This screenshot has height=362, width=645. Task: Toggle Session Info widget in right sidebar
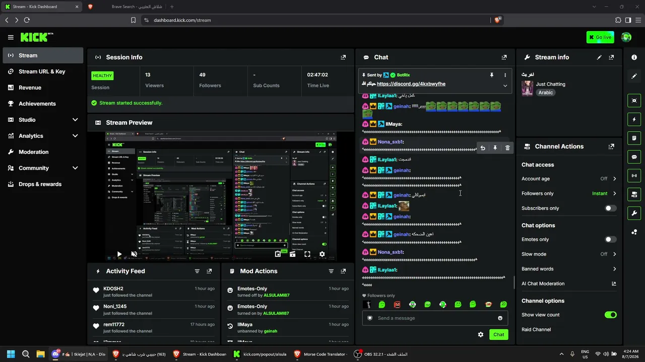point(634,175)
